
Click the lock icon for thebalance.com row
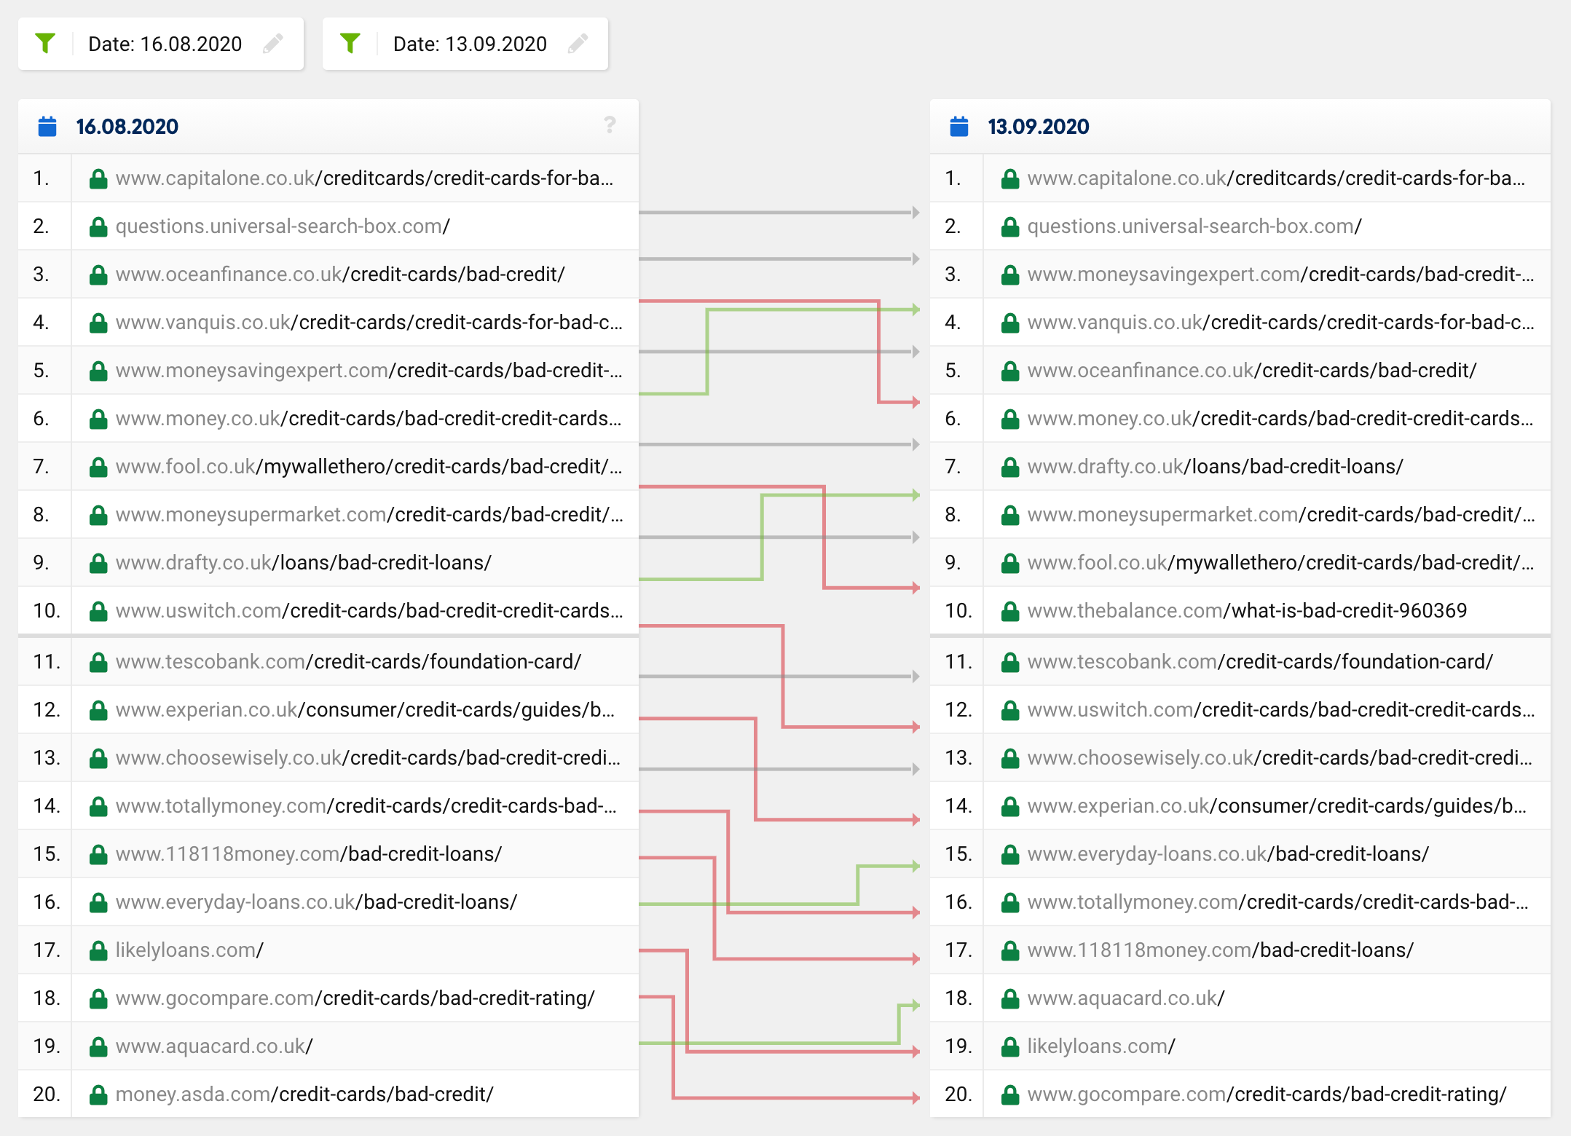[x=1010, y=611]
